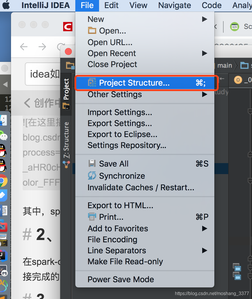This screenshot has width=252, height=299.
Task: Click the green code extension icon in the browser
Action: point(235,27)
